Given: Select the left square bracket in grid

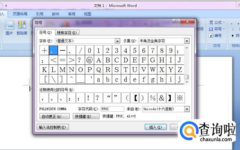Looking at the screenshot, I should click(x=44, y=79).
